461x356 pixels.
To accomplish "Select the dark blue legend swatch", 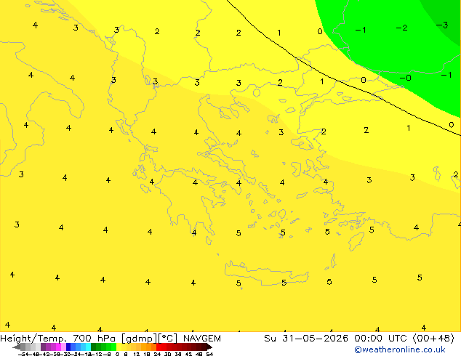I will pos(68,347).
